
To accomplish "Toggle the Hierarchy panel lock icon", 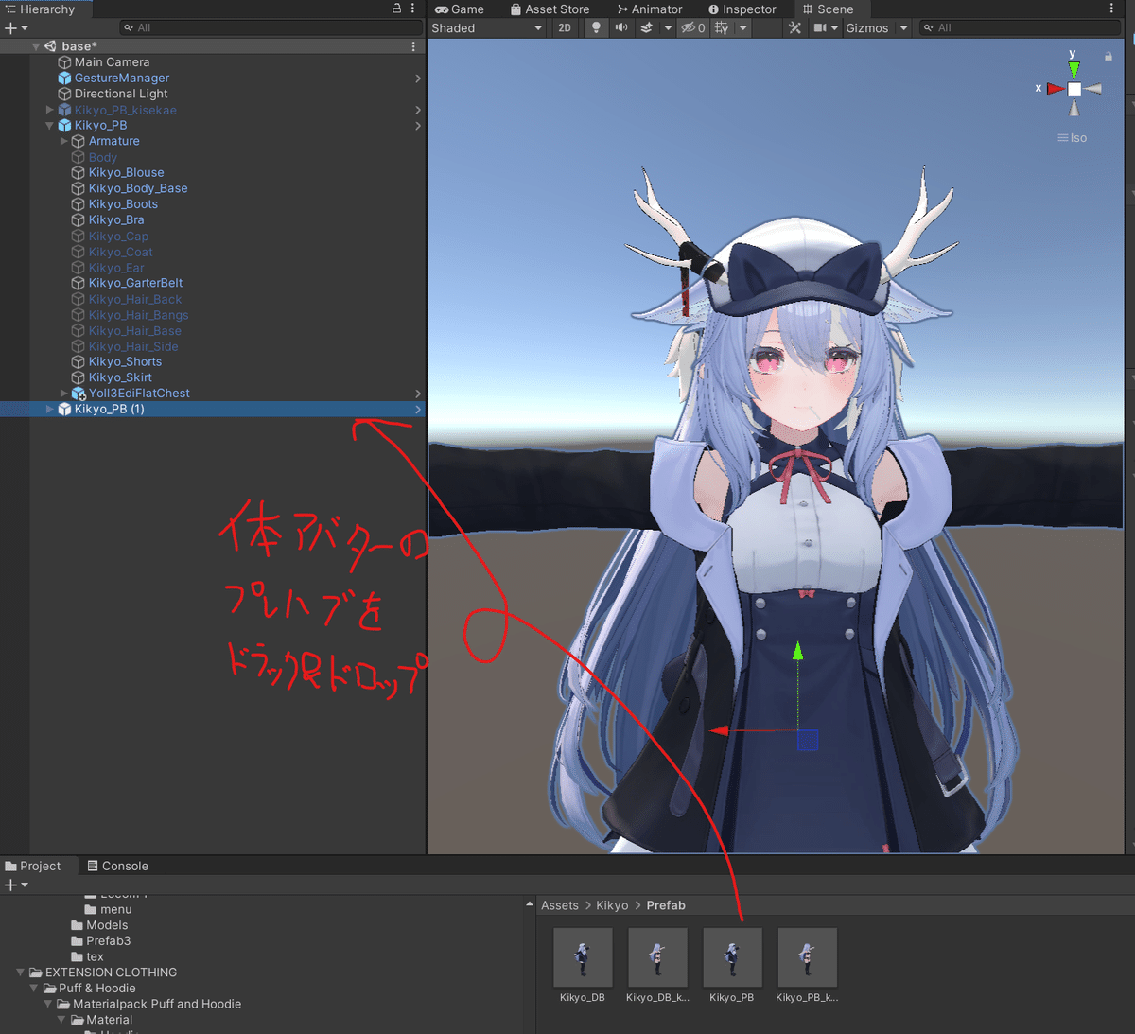I will [x=397, y=9].
